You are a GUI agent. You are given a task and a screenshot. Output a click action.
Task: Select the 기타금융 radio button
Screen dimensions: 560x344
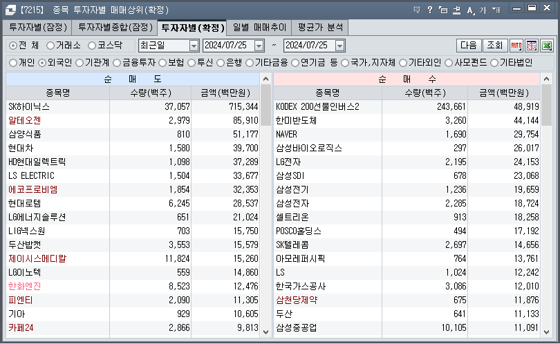point(250,63)
